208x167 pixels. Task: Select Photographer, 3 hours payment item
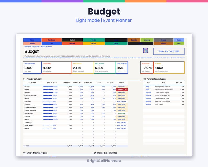(162, 87)
